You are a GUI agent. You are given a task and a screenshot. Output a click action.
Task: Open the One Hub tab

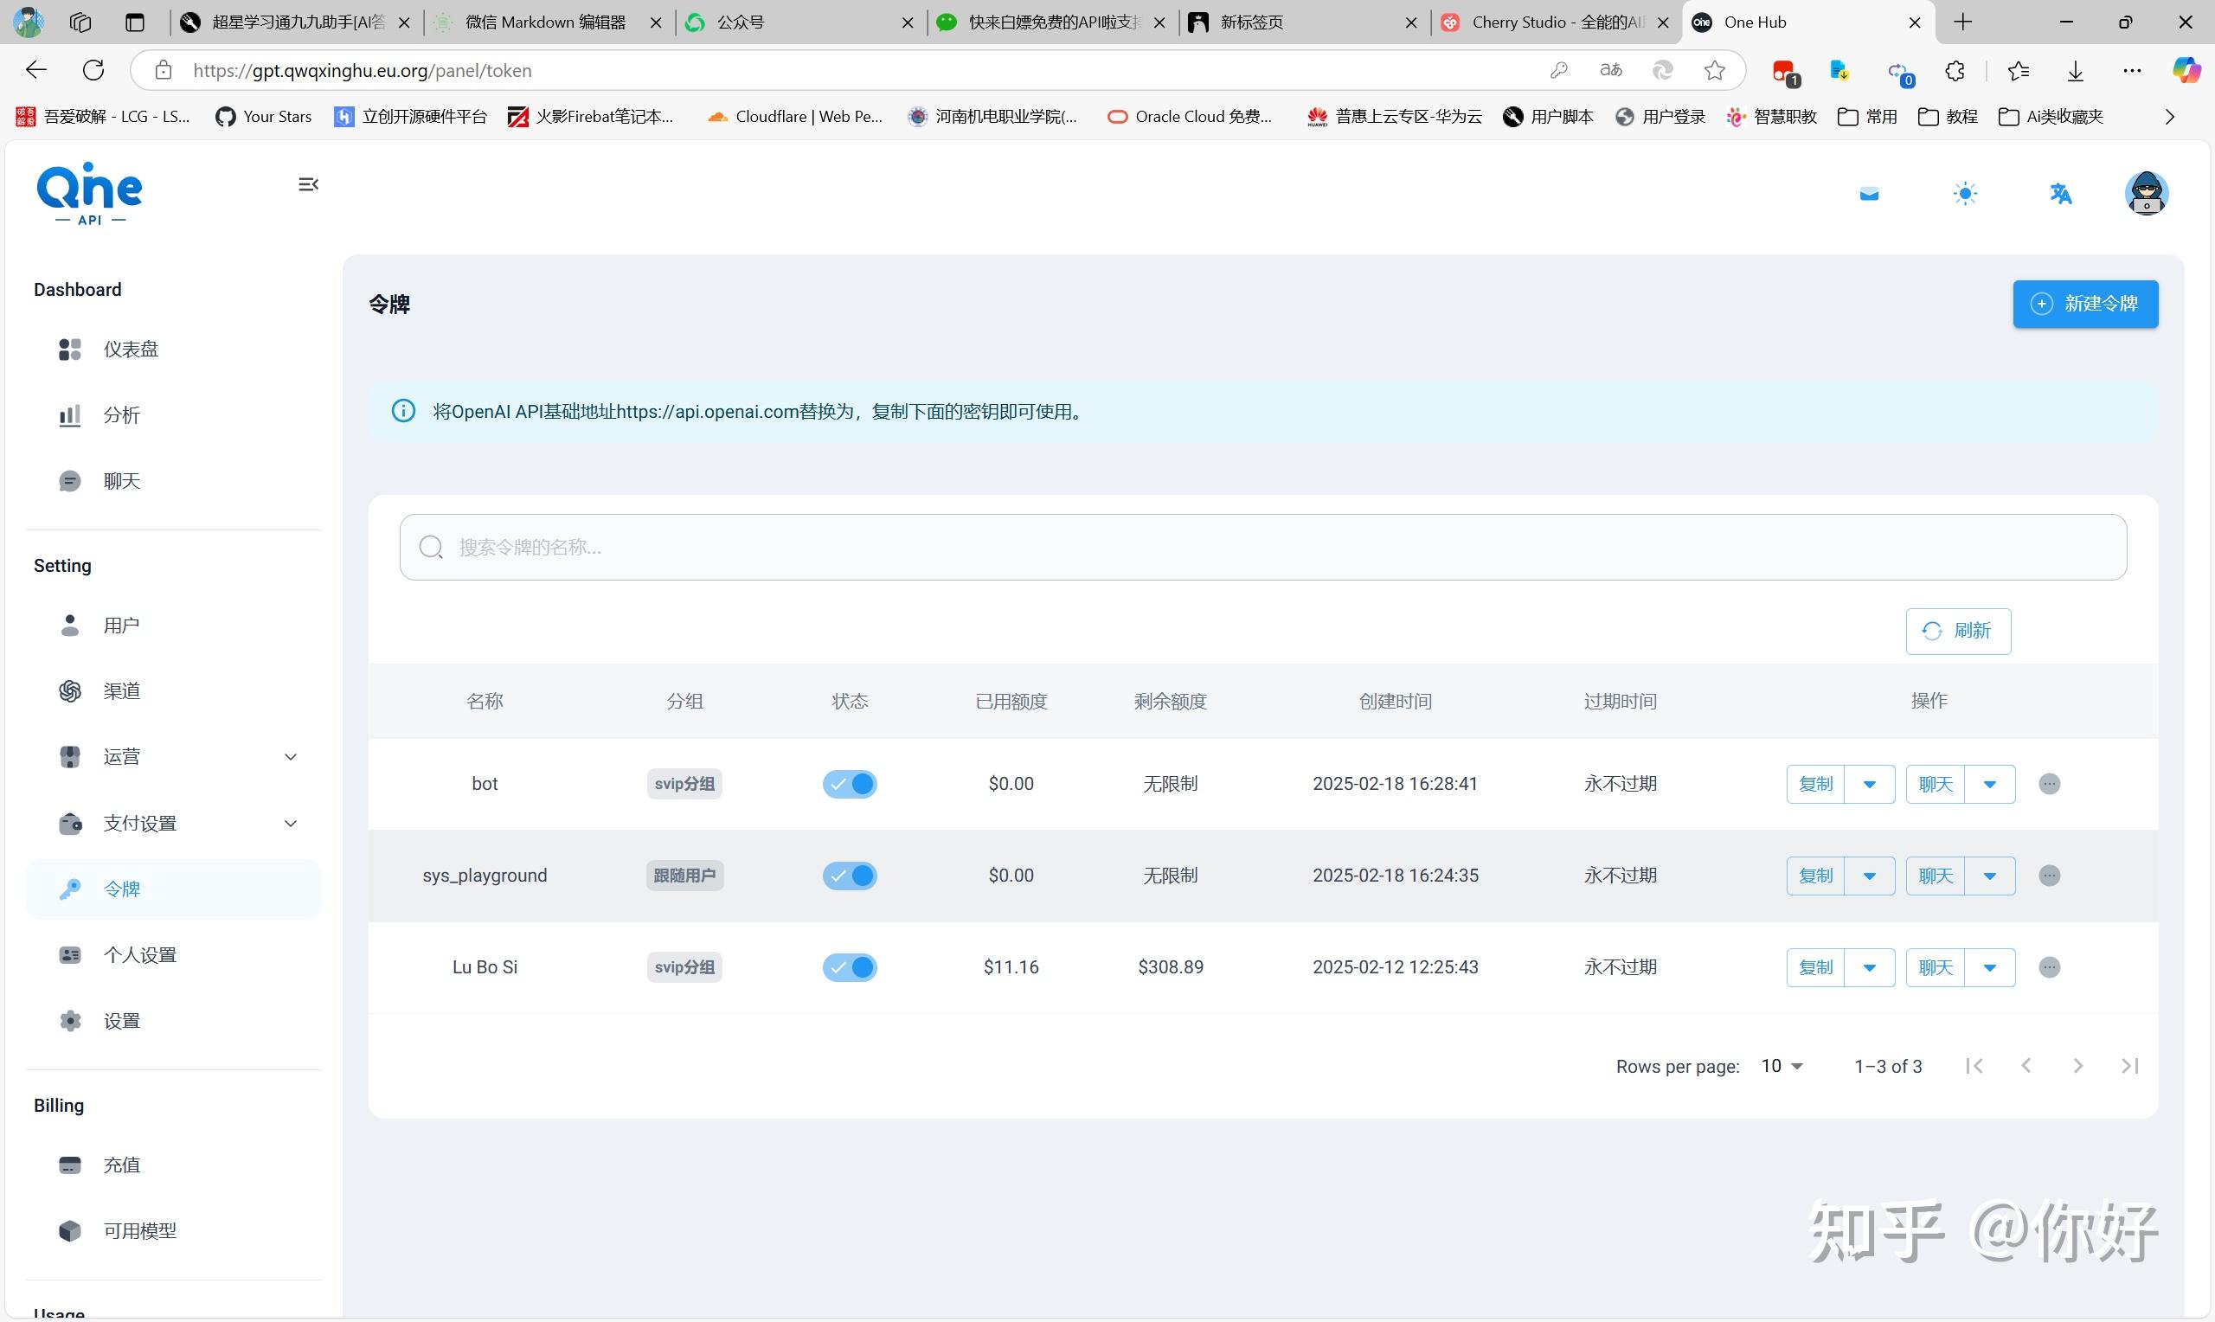tap(1761, 22)
